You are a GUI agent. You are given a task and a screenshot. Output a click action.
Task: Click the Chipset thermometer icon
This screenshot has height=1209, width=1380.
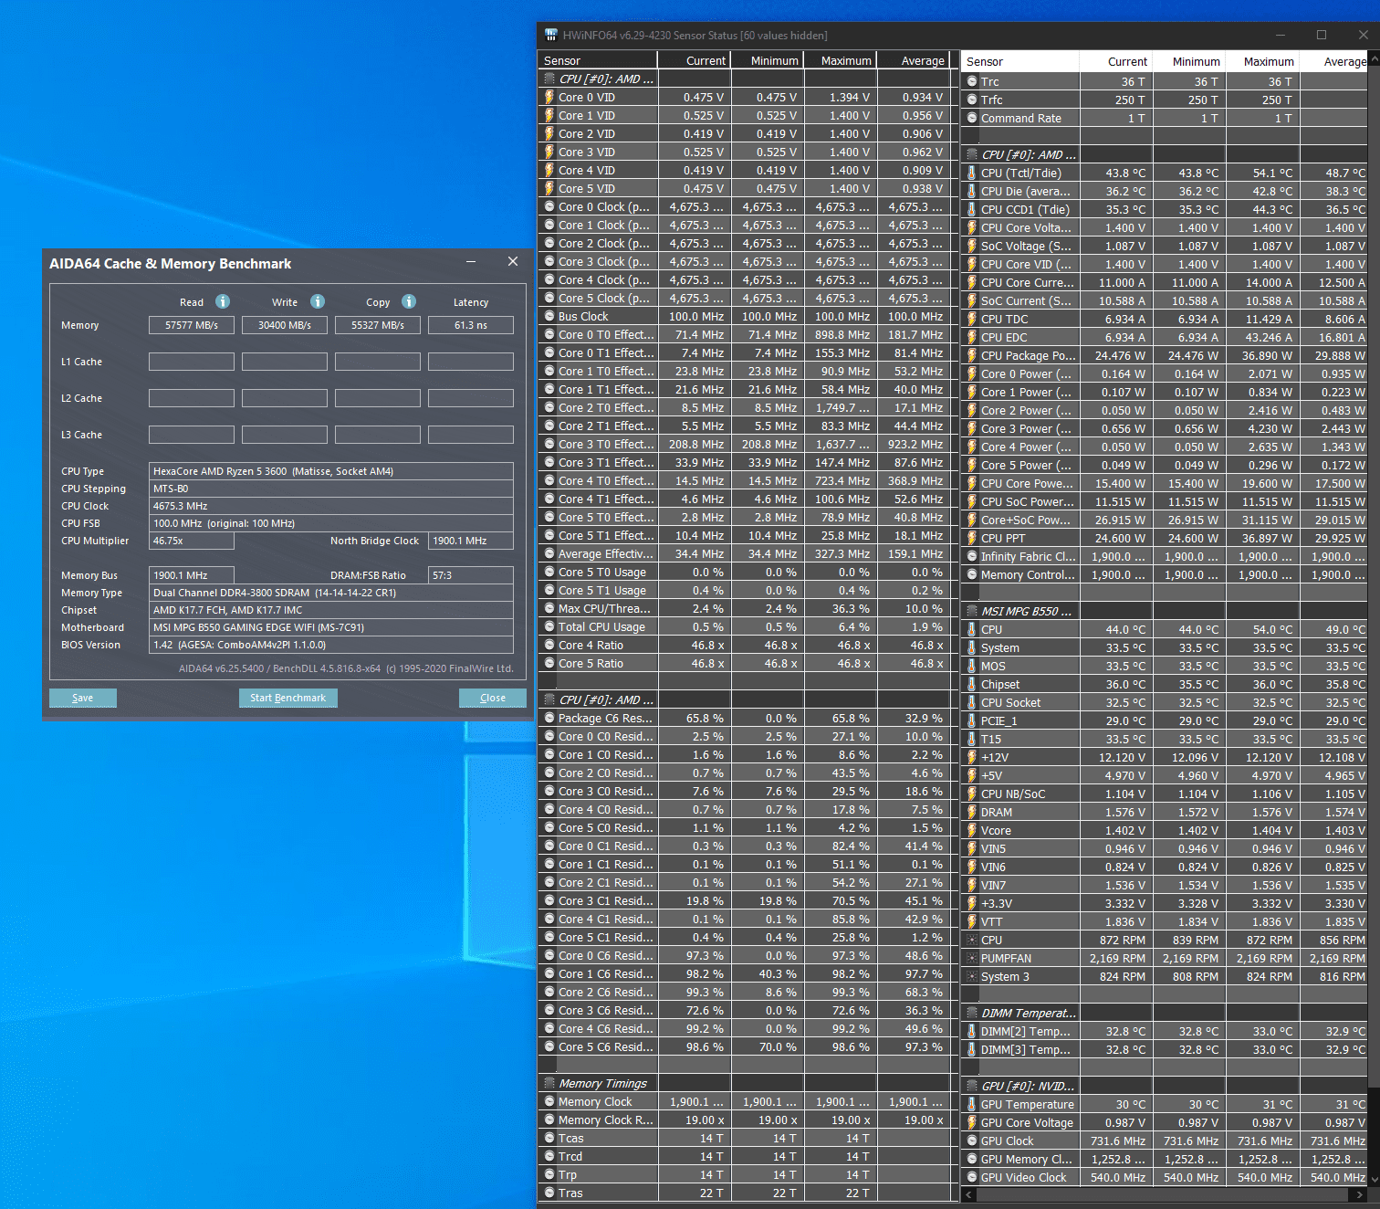point(972,684)
